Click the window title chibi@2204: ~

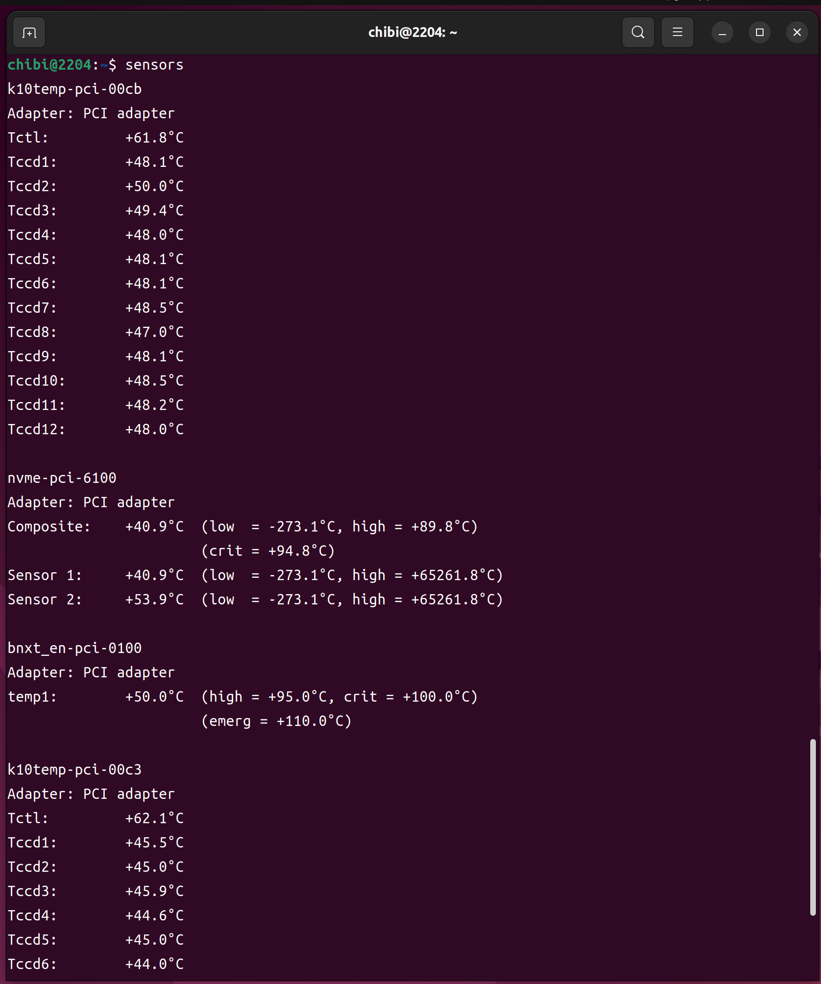point(412,33)
